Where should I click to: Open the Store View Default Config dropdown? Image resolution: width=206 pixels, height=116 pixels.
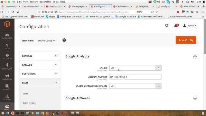pos(46,41)
